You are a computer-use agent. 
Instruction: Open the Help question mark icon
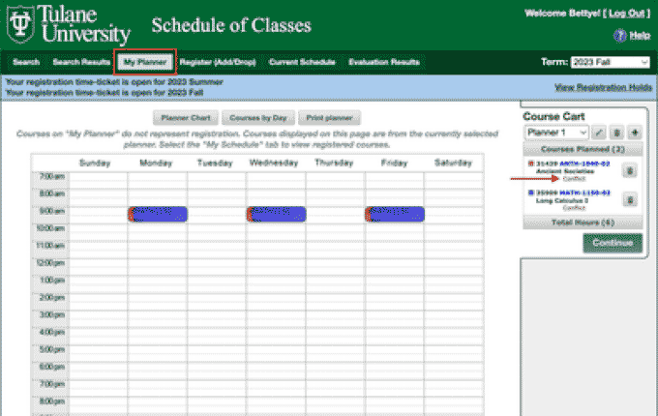(x=620, y=36)
